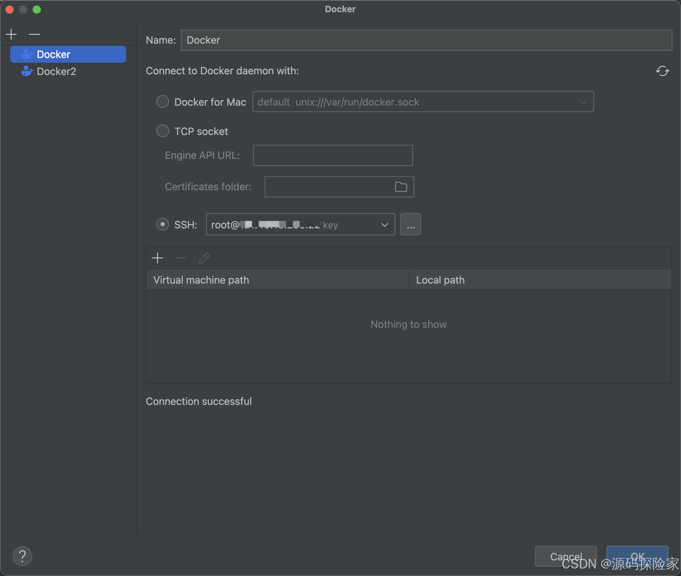
Task: Remove the selected Docker configuration
Action: 34,34
